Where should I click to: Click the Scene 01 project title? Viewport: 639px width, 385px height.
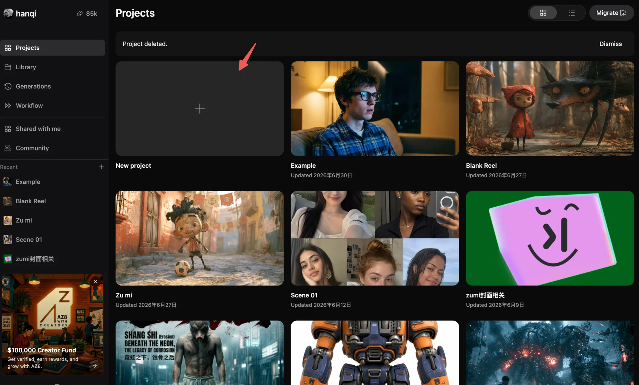pyautogui.click(x=304, y=295)
